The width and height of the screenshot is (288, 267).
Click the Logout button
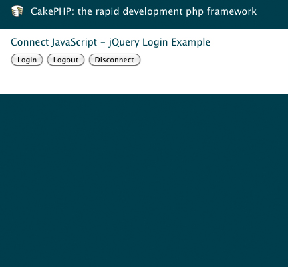65,60
